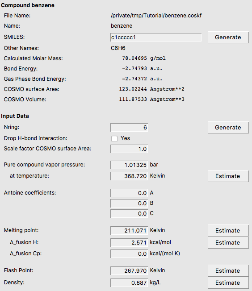
Task: Click the Calculated Molar Mass label
Action: [33, 58]
